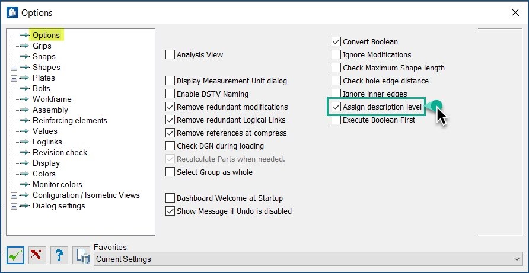Toggle Assign description level checkbox
Viewport: 529px width, 273px height.
point(336,107)
